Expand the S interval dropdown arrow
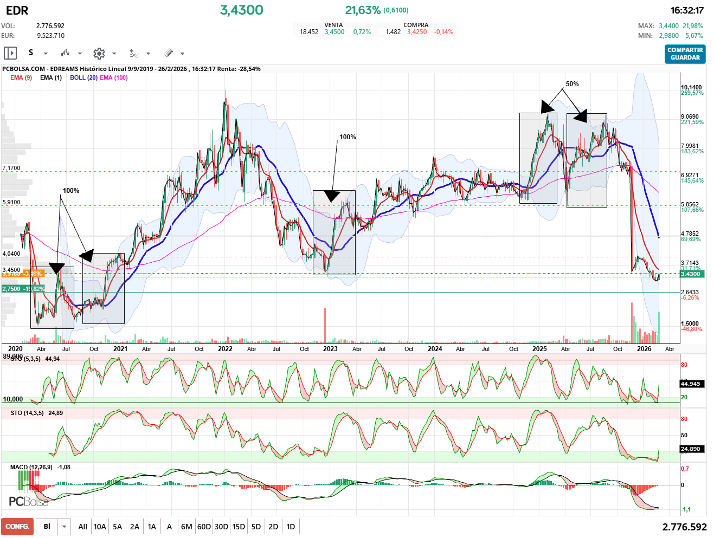 (x=46, y=54)
